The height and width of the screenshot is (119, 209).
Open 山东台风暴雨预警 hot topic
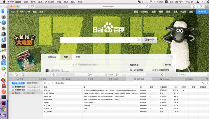coord(161,70)
